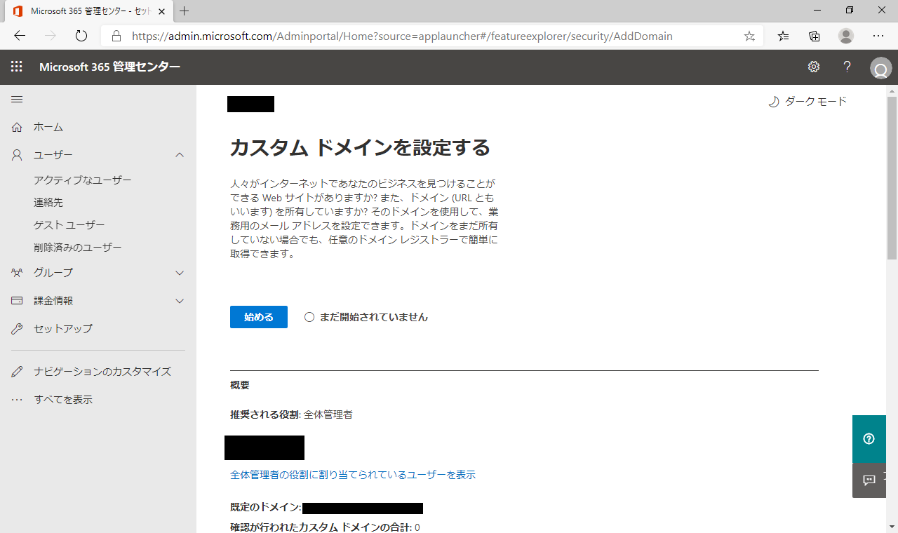This screenshot has height=533, width=898.
Task: Open the browser profile avatar icon
Action: (846, 36)
